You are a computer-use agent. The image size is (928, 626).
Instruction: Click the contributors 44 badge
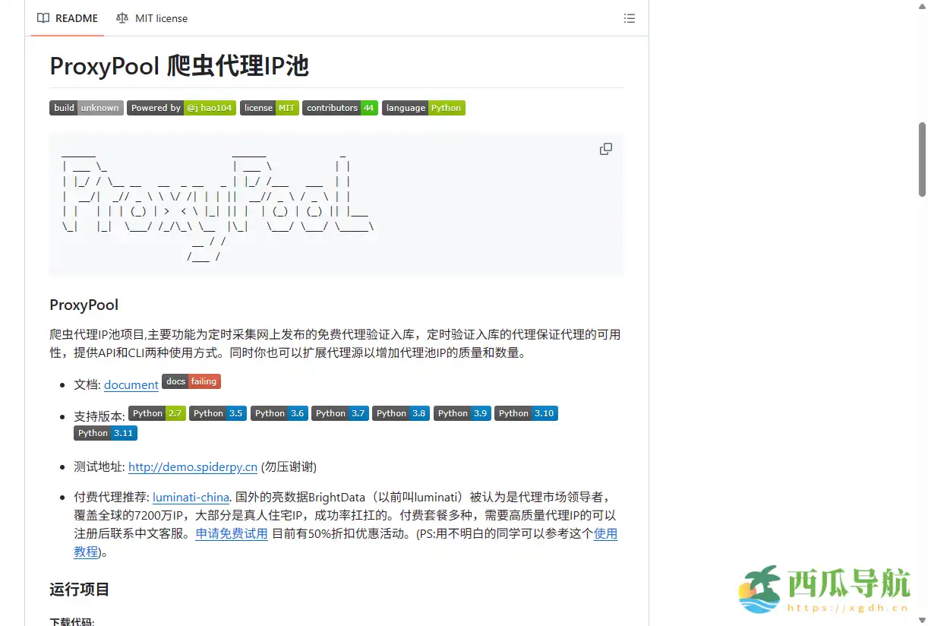(x=339, y=107)
